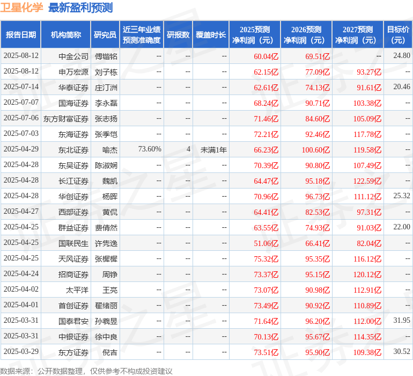Select 93.27亿 forecast value

(x=369, y=72)
